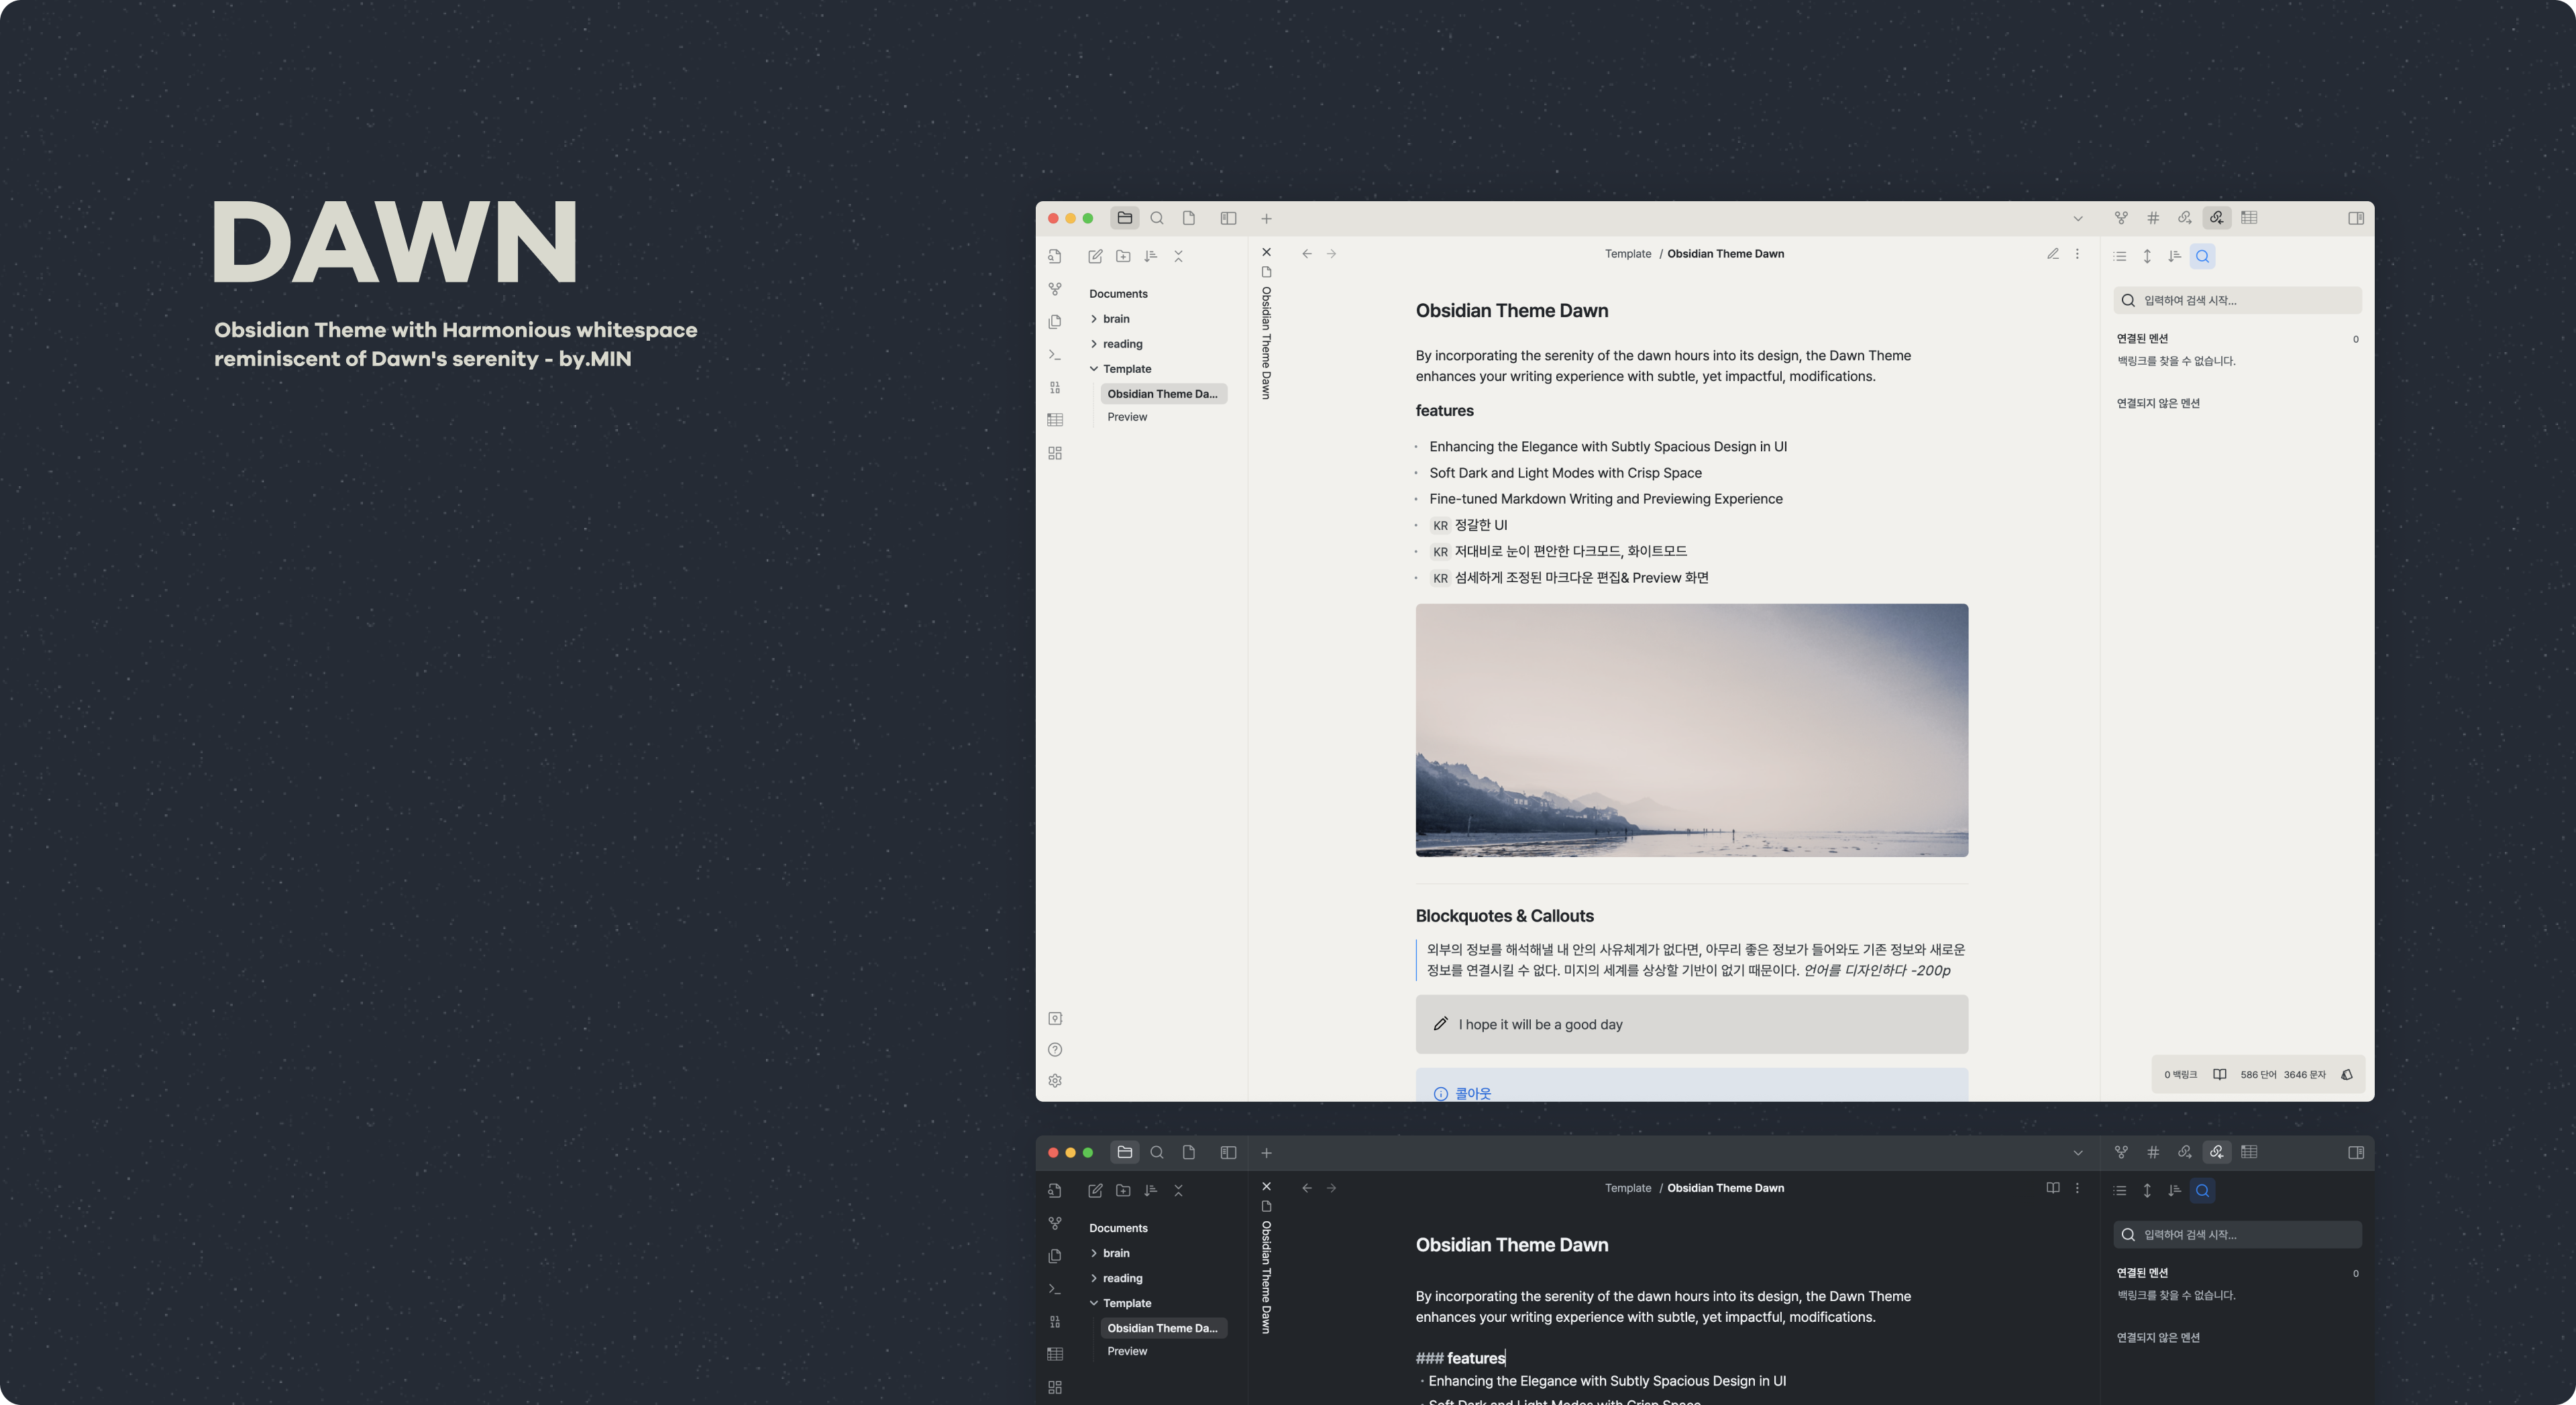Click search icon in light window tab bar
2576x1405 pixels.
(x=1157, y=218)
